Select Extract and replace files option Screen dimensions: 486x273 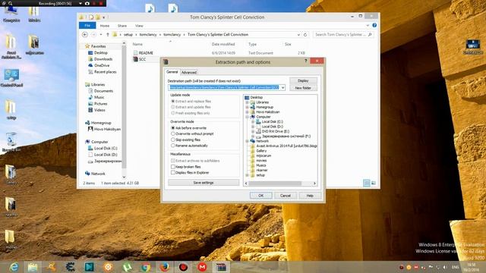coord(173,101)
